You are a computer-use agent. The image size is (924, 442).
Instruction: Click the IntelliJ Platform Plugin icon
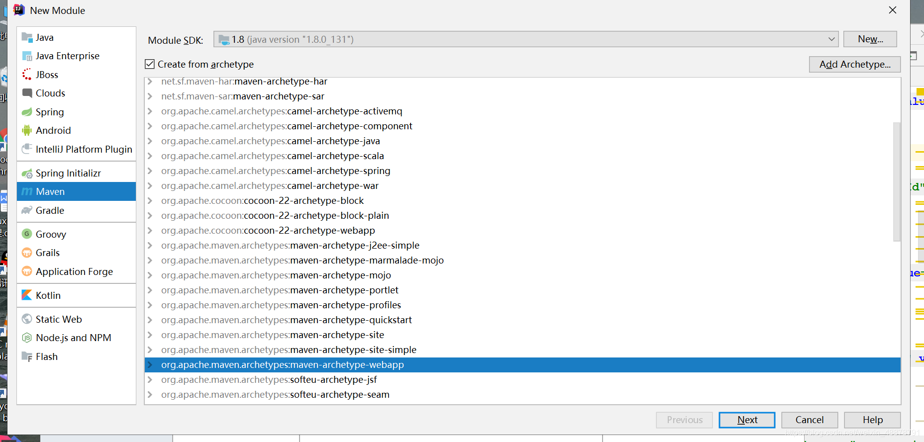click(27, 149)
